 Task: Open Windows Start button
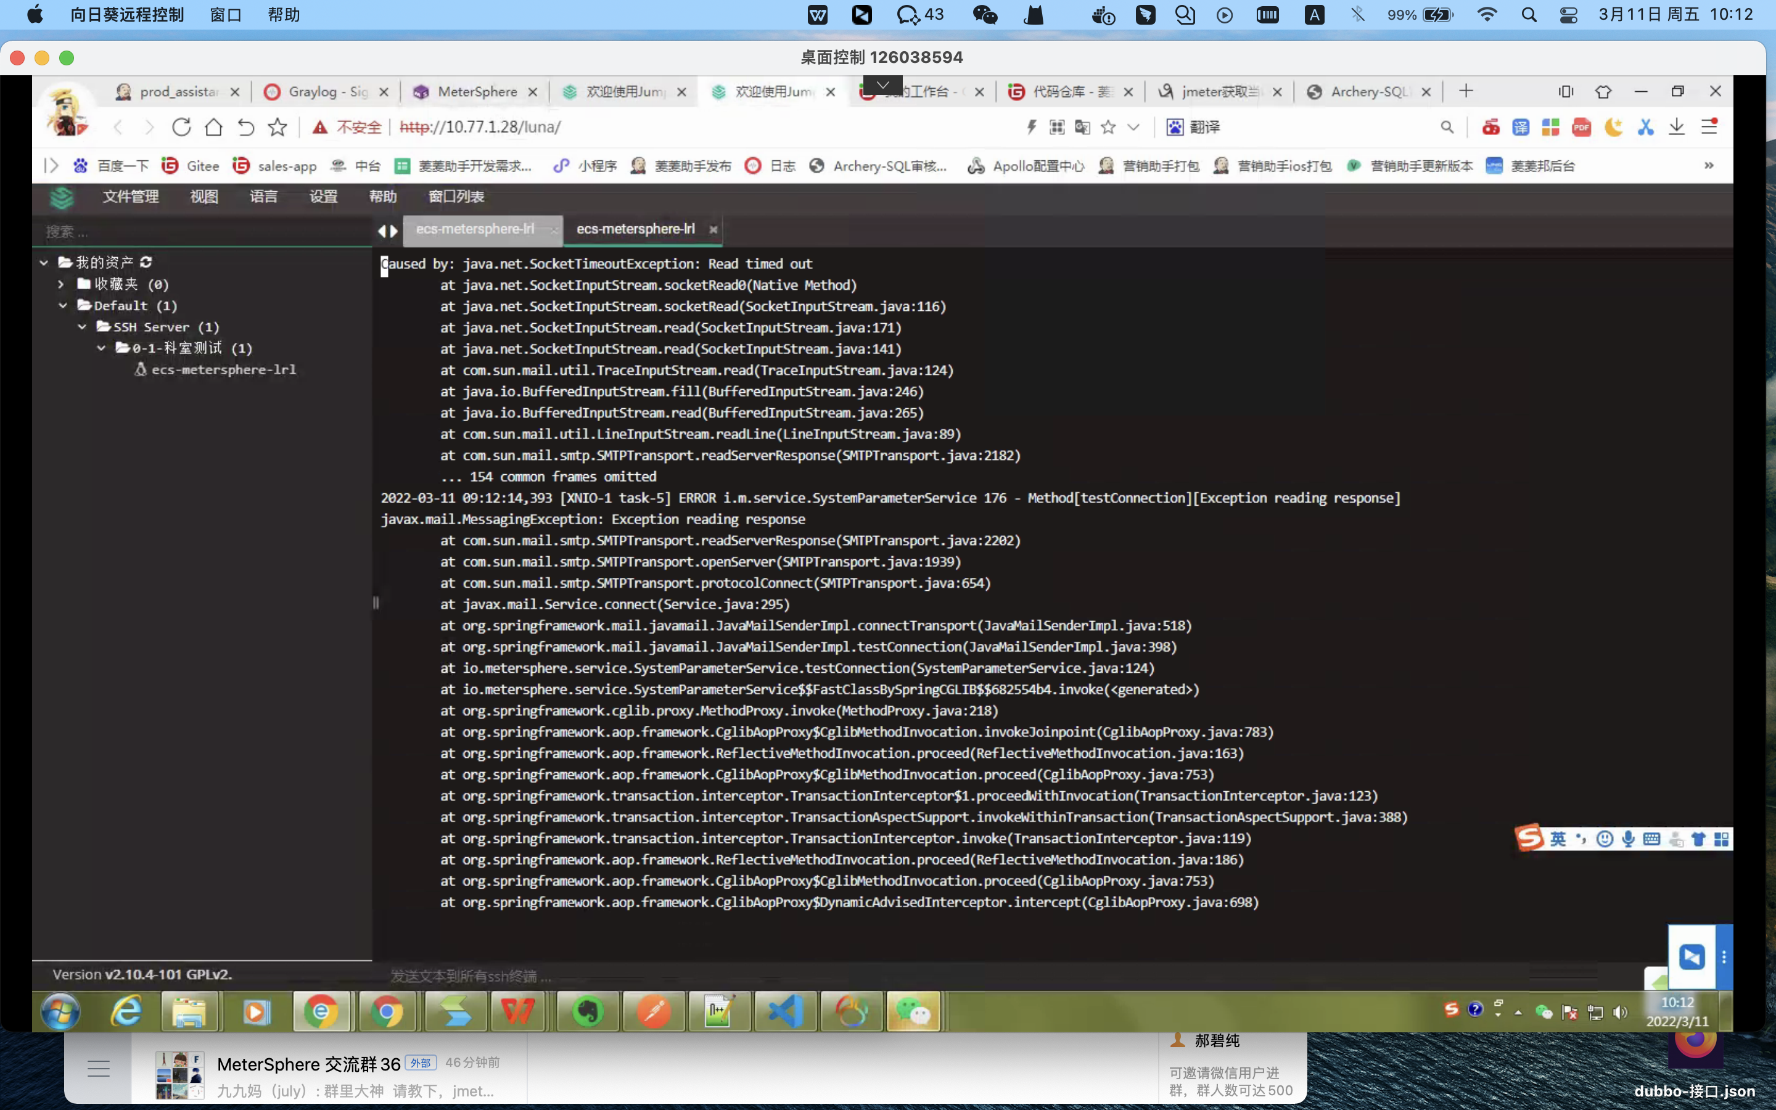[x=60, y=1013]
